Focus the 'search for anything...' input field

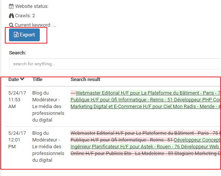115,64
